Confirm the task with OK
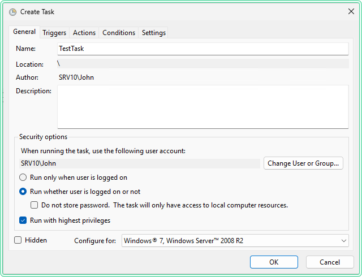The height and width of the screenshot is (277, 362). [274, 262]
